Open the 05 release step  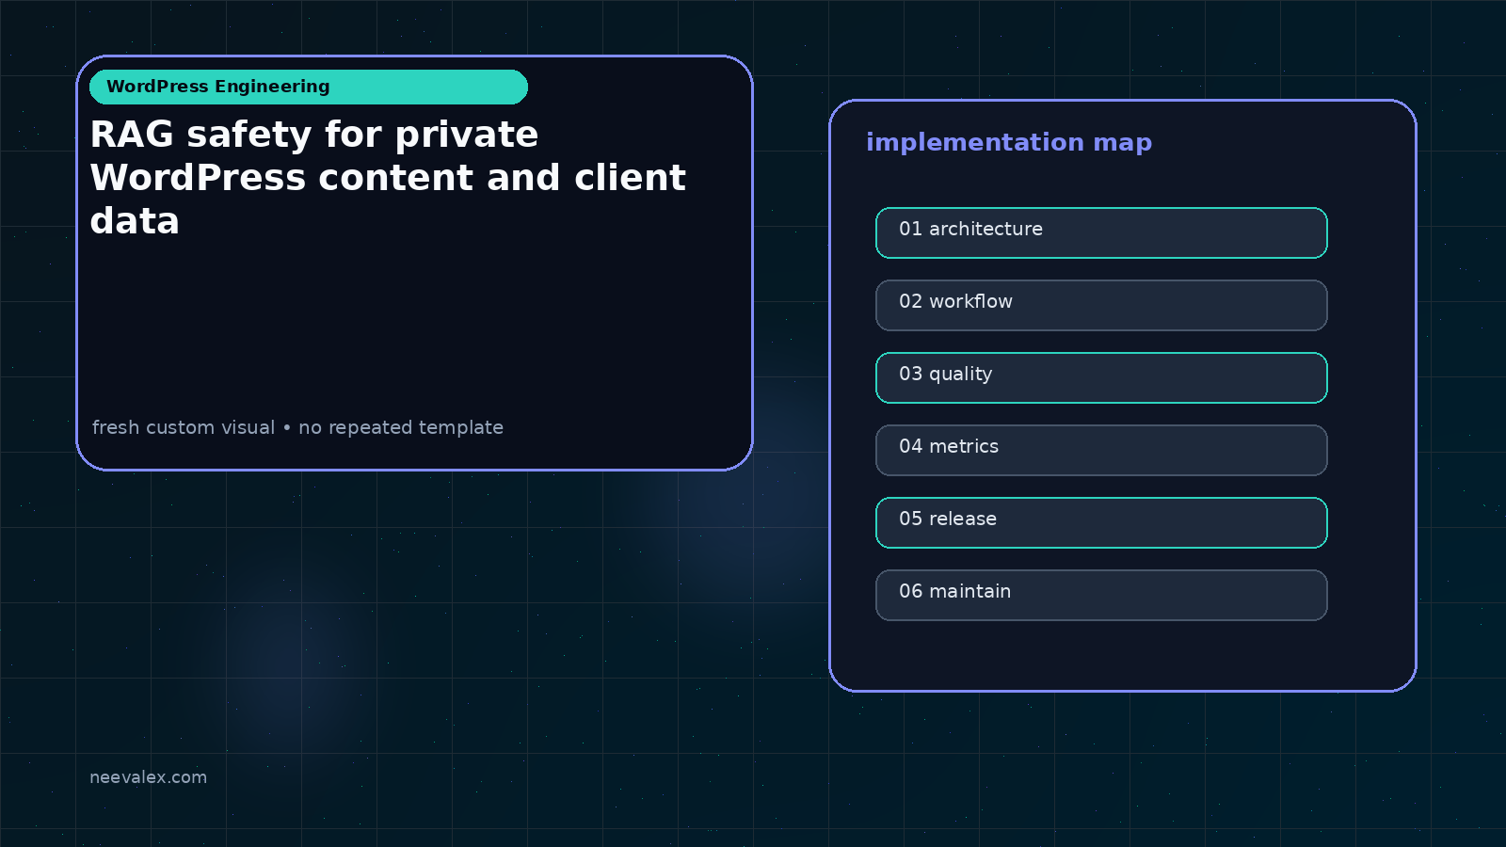(x=1101, y=522)
